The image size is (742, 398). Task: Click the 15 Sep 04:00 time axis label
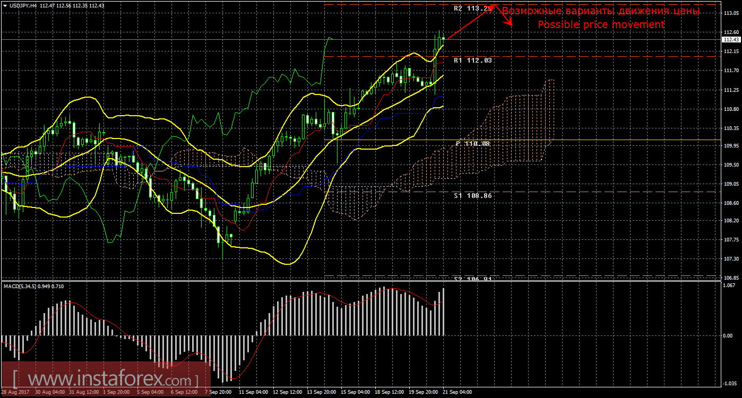pyautogui.click(x=356, y=392)
